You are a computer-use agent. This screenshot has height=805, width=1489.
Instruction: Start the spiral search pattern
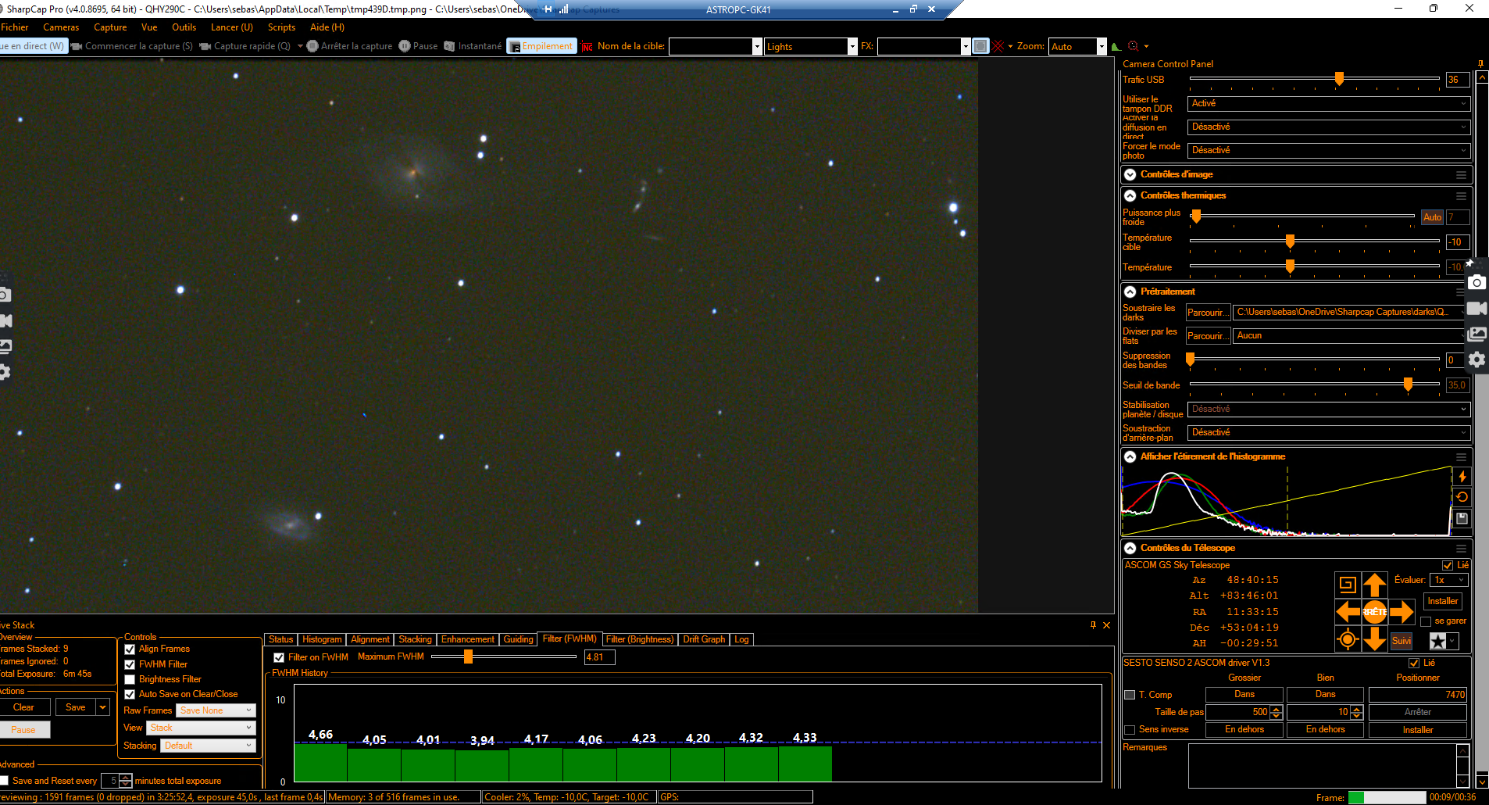[x=1348, y=584]
